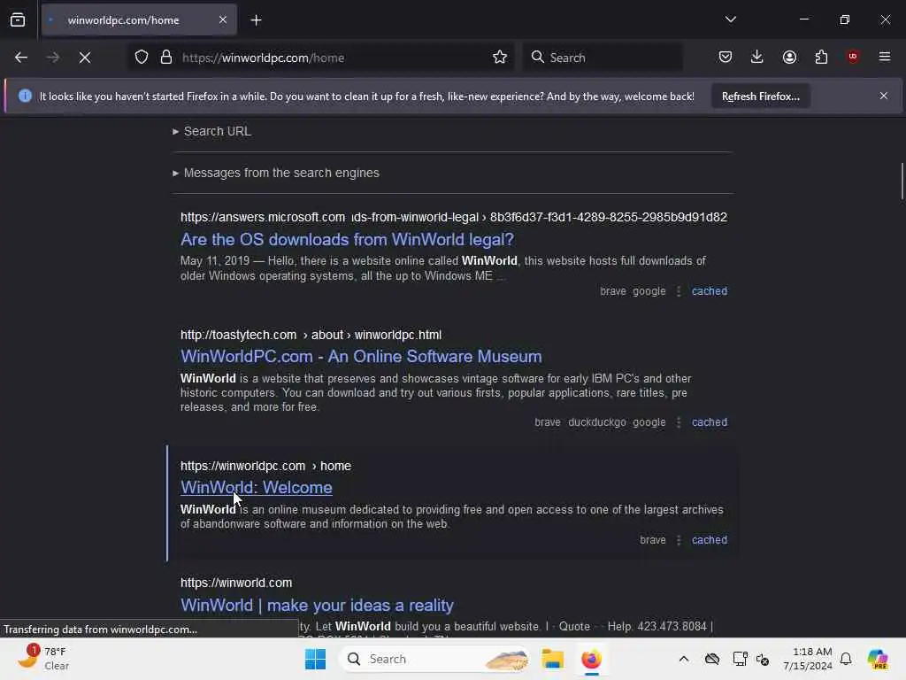Open the Firefox account menu
This screenshot has width=906, height=680.
click(x=789, y=58)
